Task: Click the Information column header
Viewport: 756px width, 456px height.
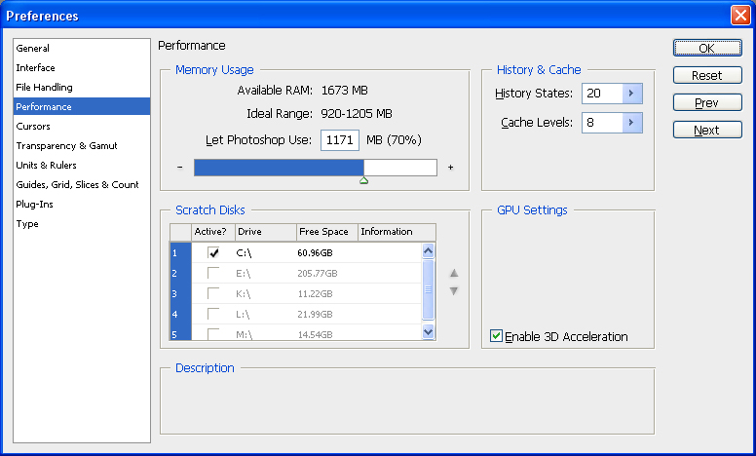Action: pyautogui.click(x=397, y=232)
